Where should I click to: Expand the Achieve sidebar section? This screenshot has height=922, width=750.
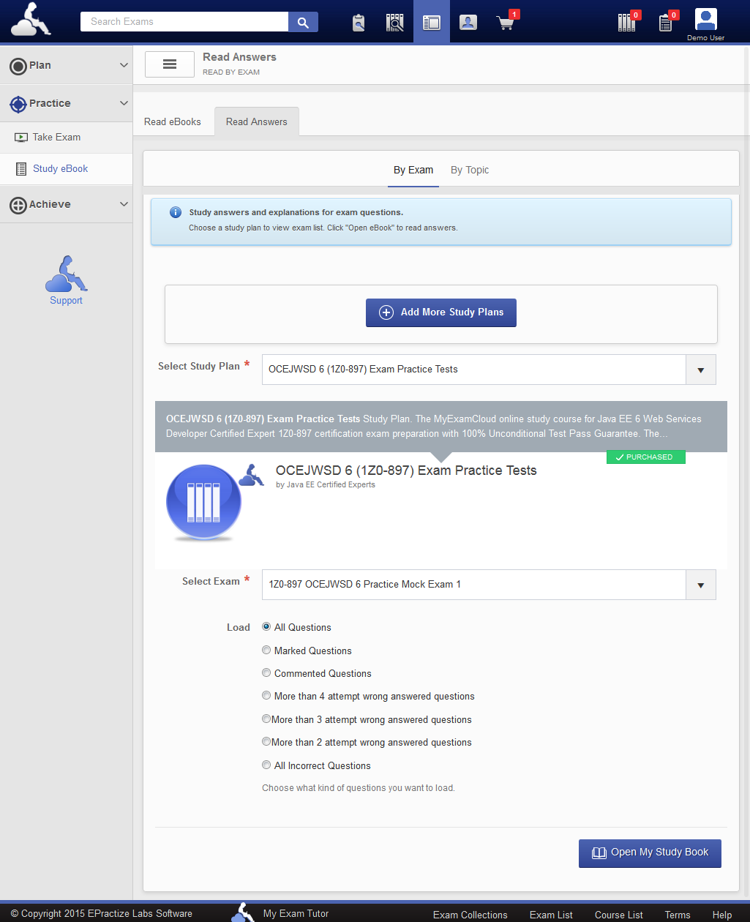click(x=66, y=205)
